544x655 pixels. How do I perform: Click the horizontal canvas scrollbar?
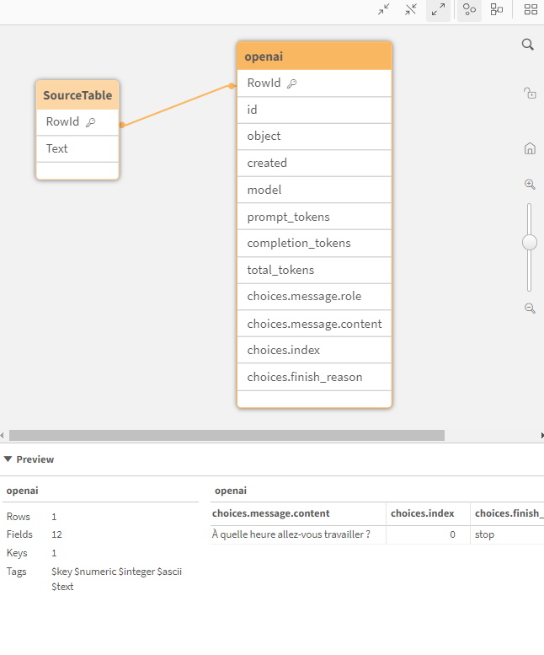pos(226,436)
